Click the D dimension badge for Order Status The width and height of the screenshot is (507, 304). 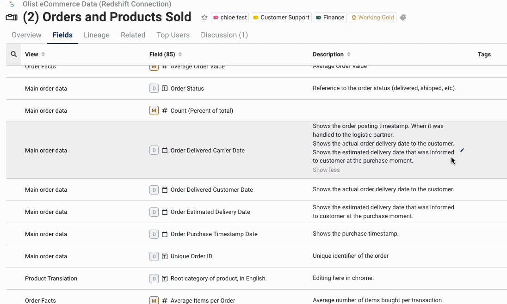[x=154, y=89]
